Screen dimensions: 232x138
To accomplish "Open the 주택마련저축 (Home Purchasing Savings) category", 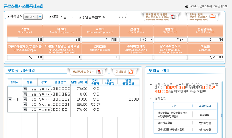I will 136,48.
